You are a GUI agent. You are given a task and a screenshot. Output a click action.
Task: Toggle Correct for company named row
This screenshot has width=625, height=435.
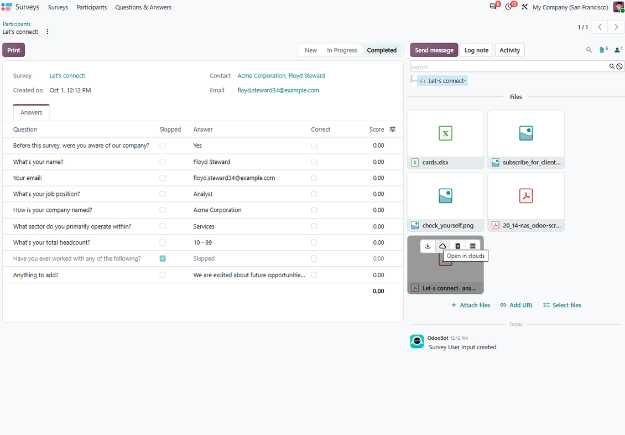(314, 210)
